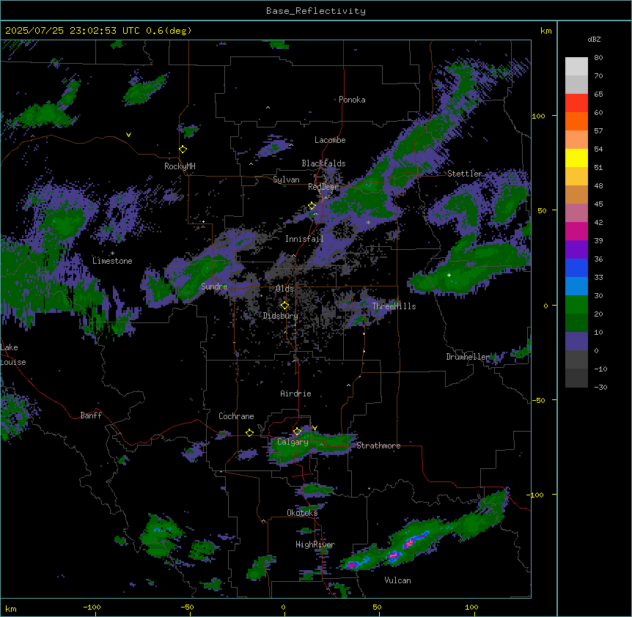Click the dBZ legend heading
The image size is (632, 617).
tap(594, 39)
